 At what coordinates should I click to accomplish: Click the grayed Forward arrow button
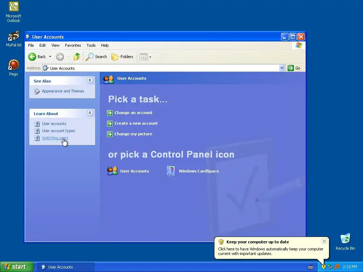60,57
